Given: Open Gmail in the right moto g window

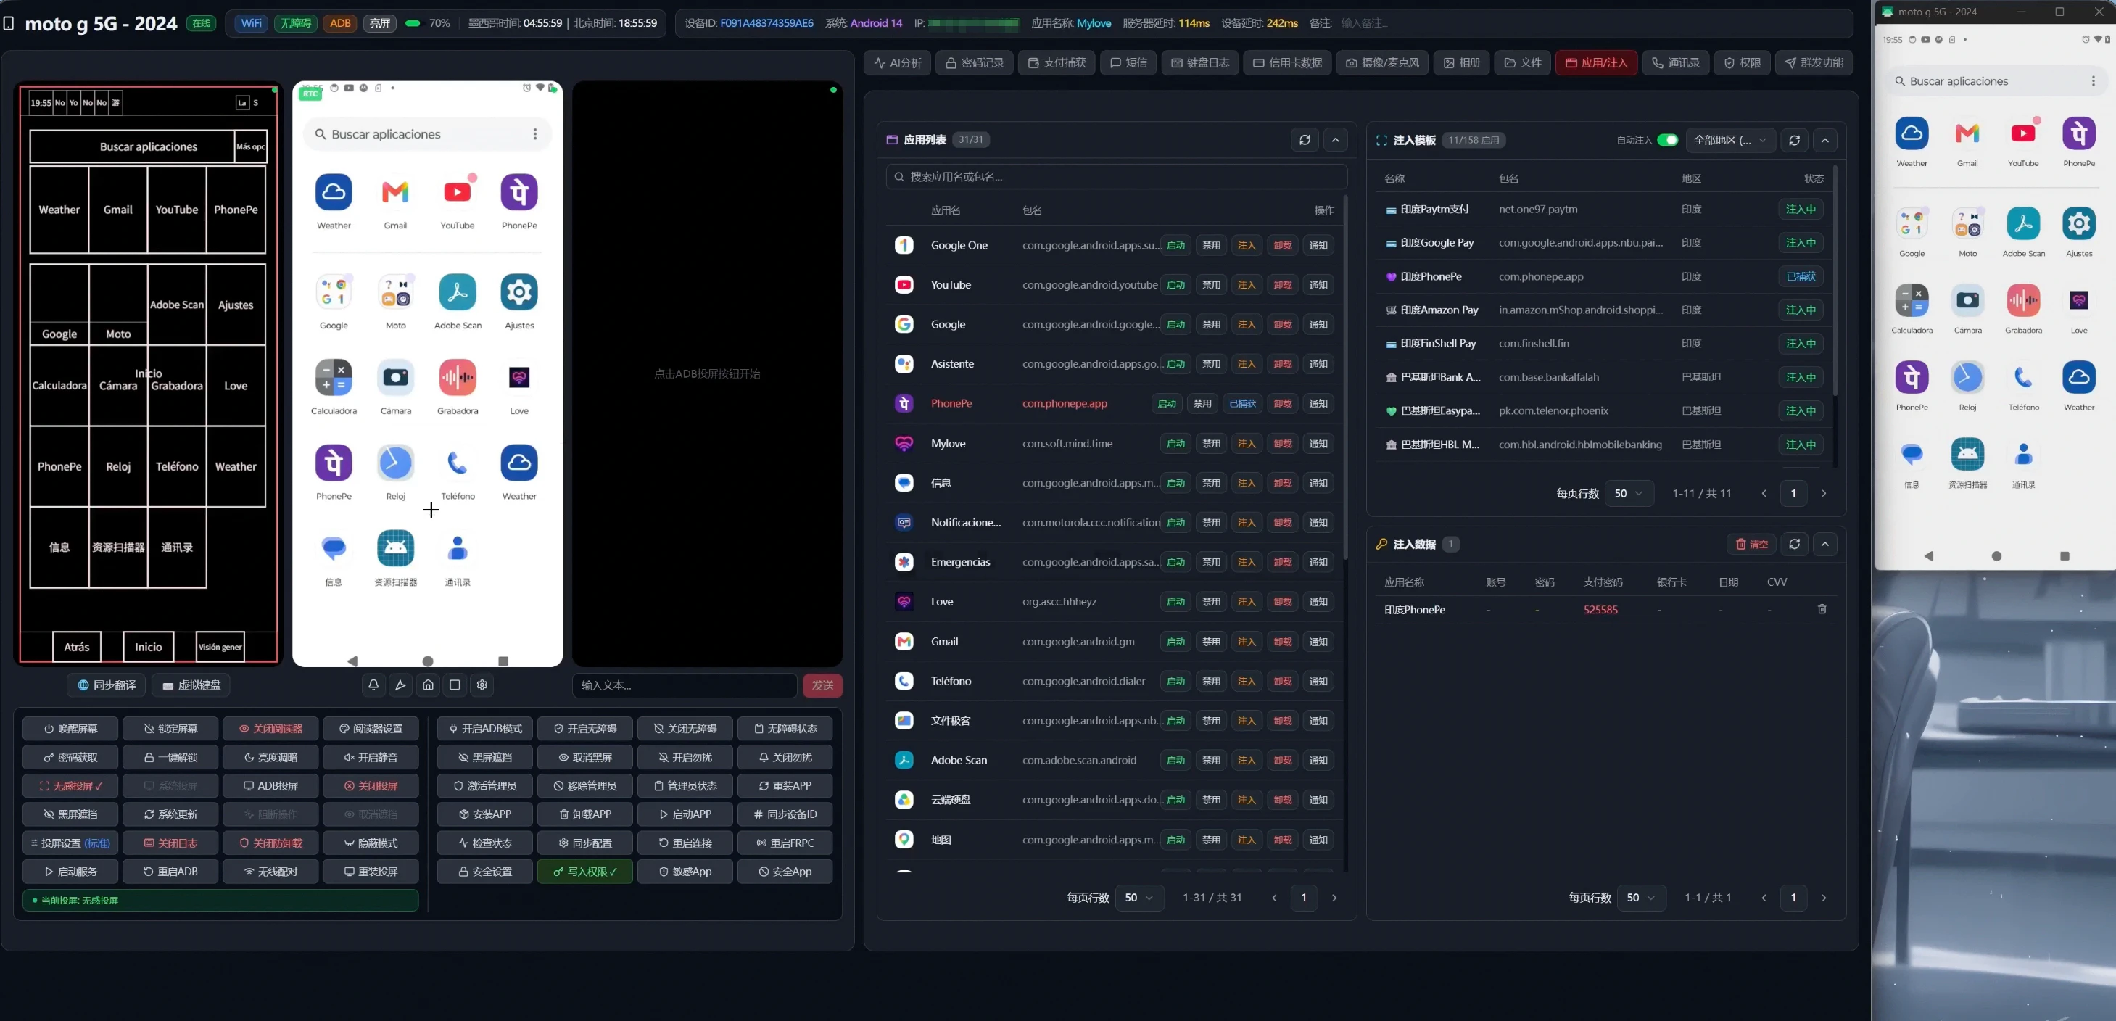Looking at the screenshot, I should 1967,141.
